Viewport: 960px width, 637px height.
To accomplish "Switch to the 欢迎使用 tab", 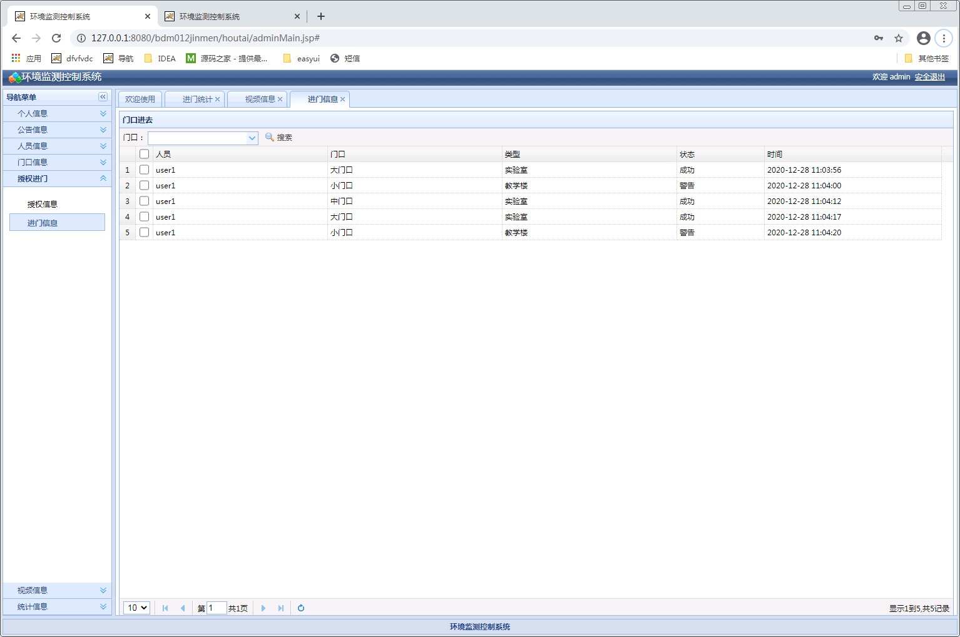I will pyautogui.click(x=140, y=99).
